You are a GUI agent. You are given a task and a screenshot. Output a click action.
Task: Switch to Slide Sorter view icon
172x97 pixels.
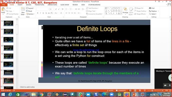pos(135,91)
